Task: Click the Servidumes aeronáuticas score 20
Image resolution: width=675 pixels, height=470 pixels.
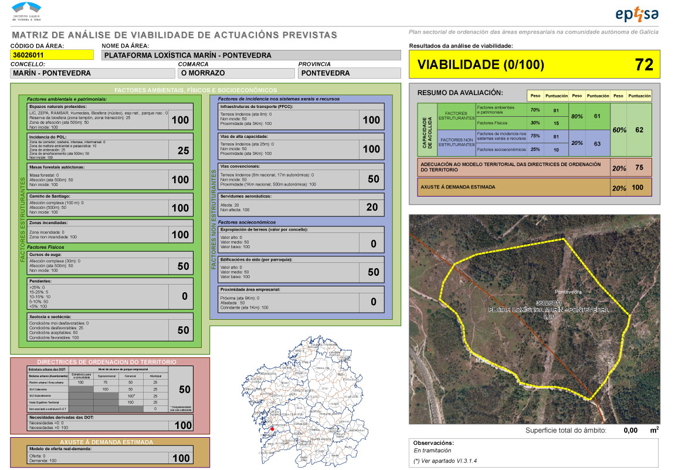Action: point(372,207)
